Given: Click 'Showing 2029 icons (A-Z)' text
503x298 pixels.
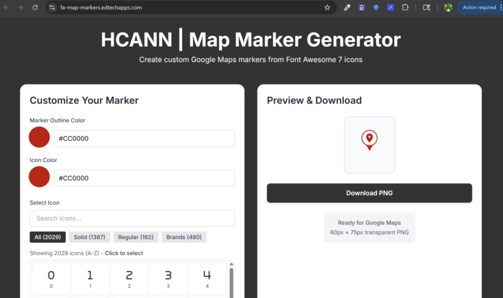Looking at the screenshot, I should tap(65, 253).
